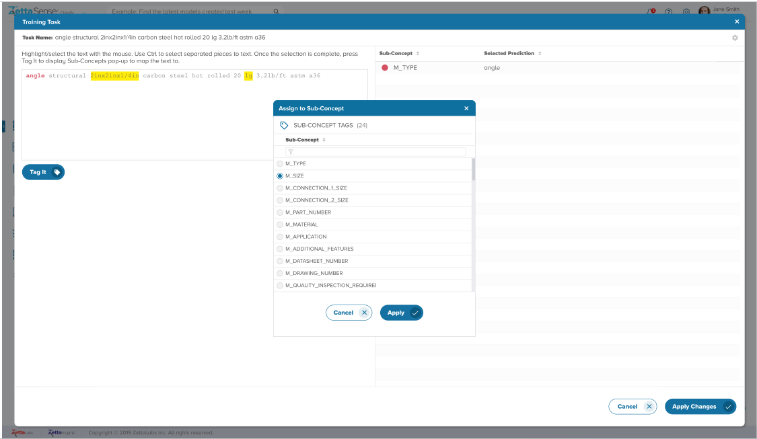757x439 pixels.
Task: Open the help question mark icon
Action: pyautogui.click(x=669, y=12)
